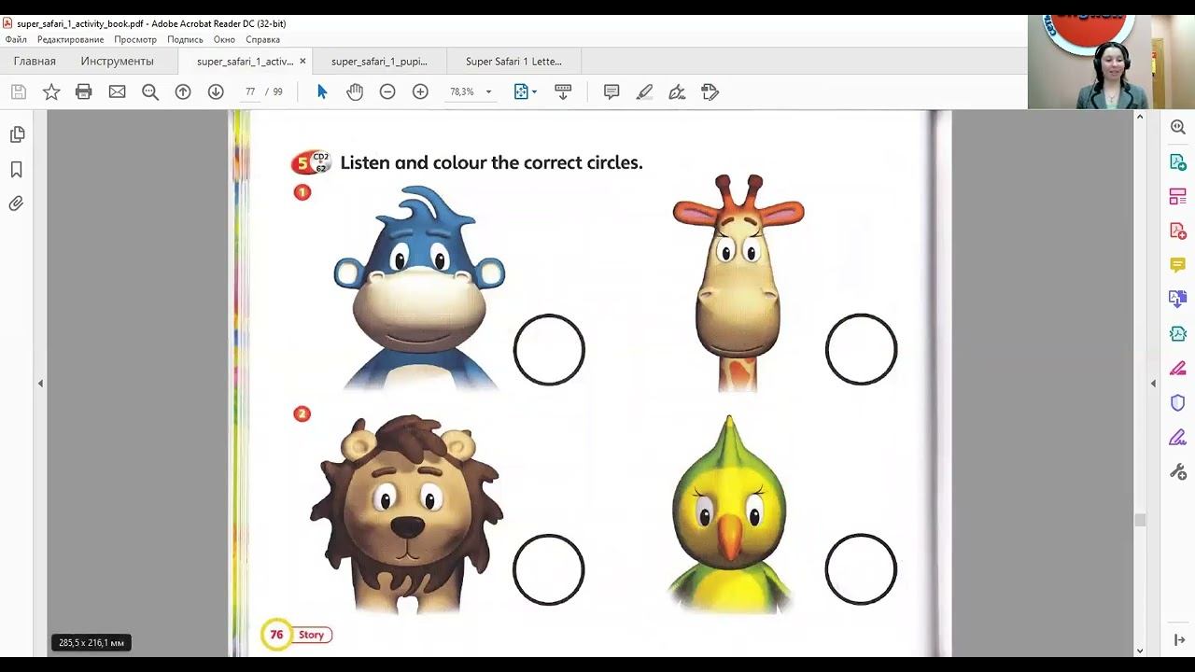Expand right pane with bottom arrow icon
The width and height of the screenshot is (1195, 672).
pos(1179,639)
